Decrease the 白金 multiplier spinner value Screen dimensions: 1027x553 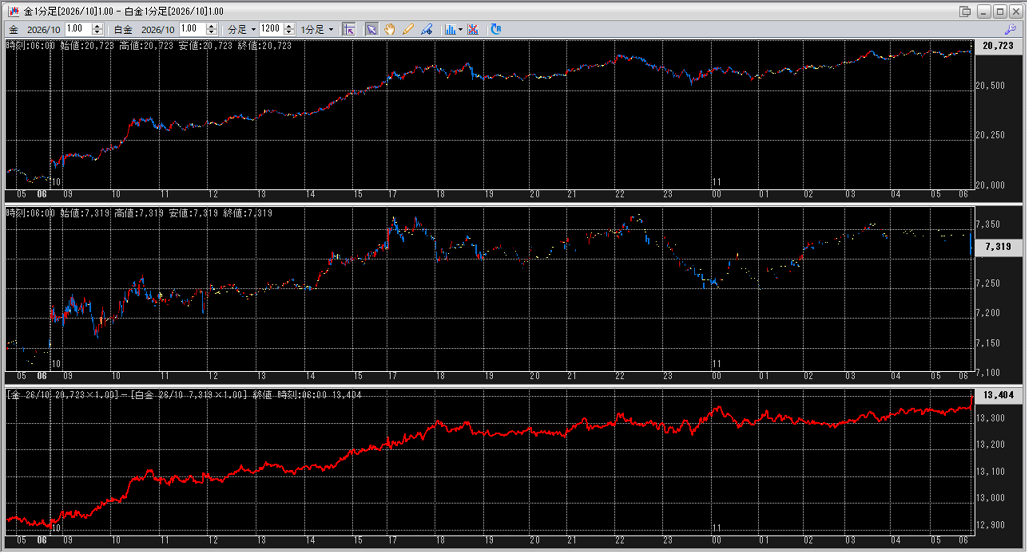212,33
